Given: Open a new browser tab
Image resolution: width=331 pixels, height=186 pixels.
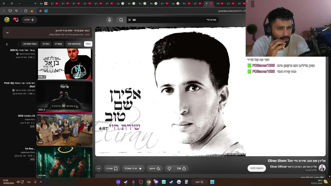Looking at the screenshot, I should click(35, 4).
